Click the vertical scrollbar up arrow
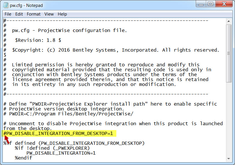 [x=229, y=21]
